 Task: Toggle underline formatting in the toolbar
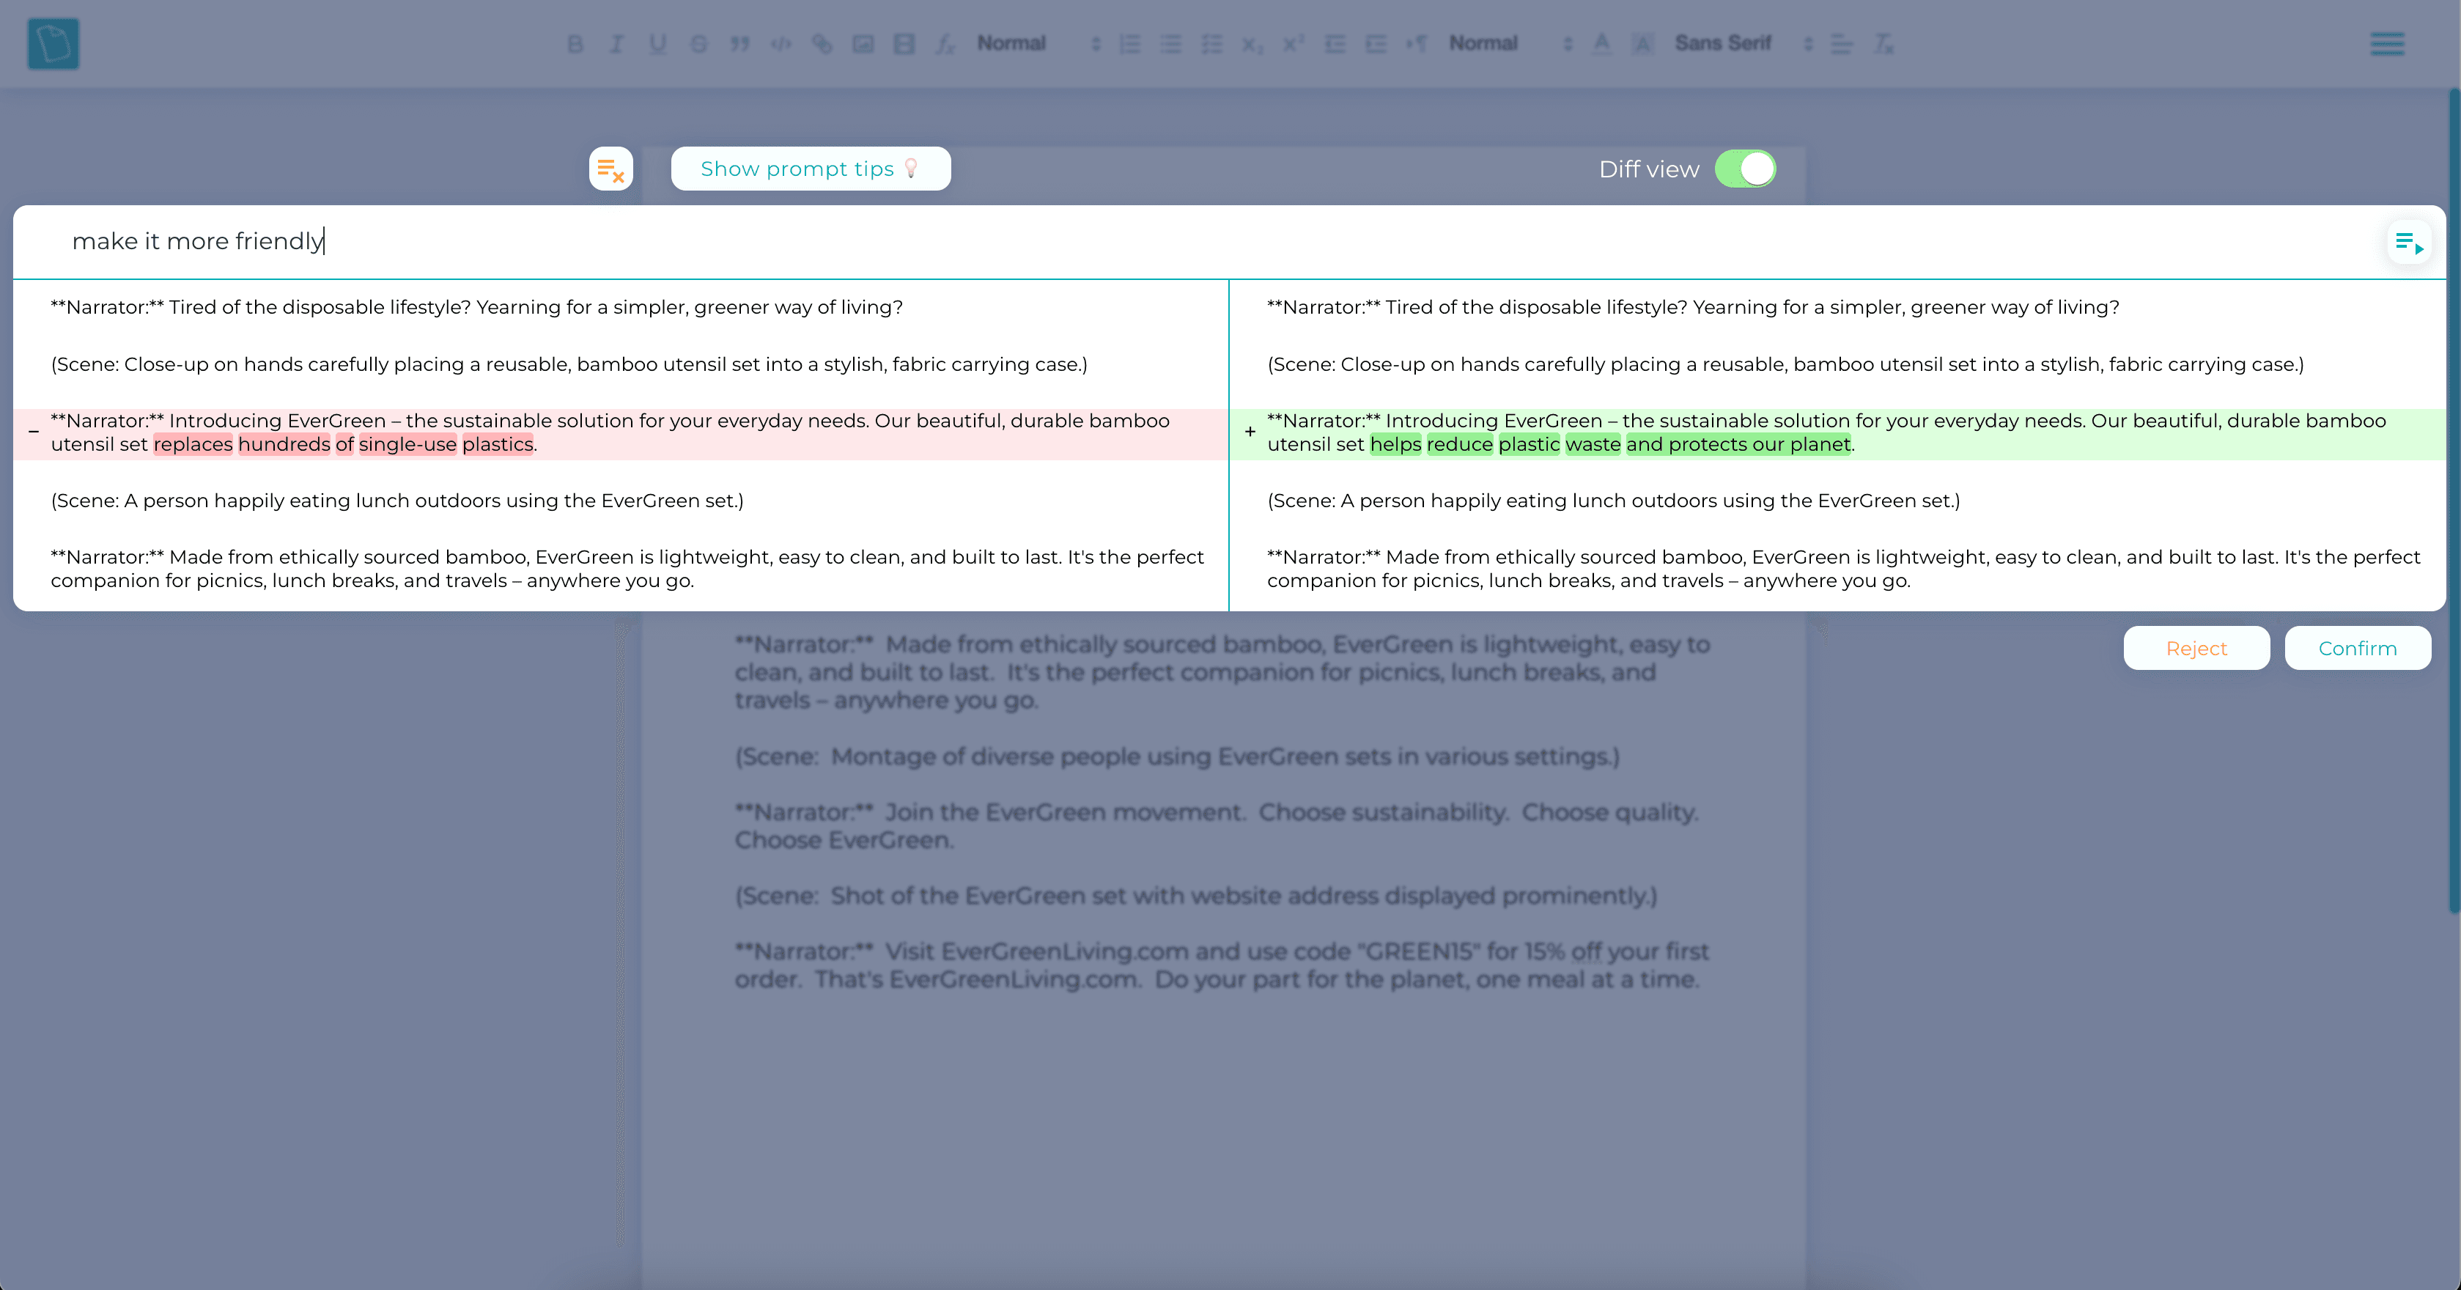pyautogui.click(x=657, y=44)
